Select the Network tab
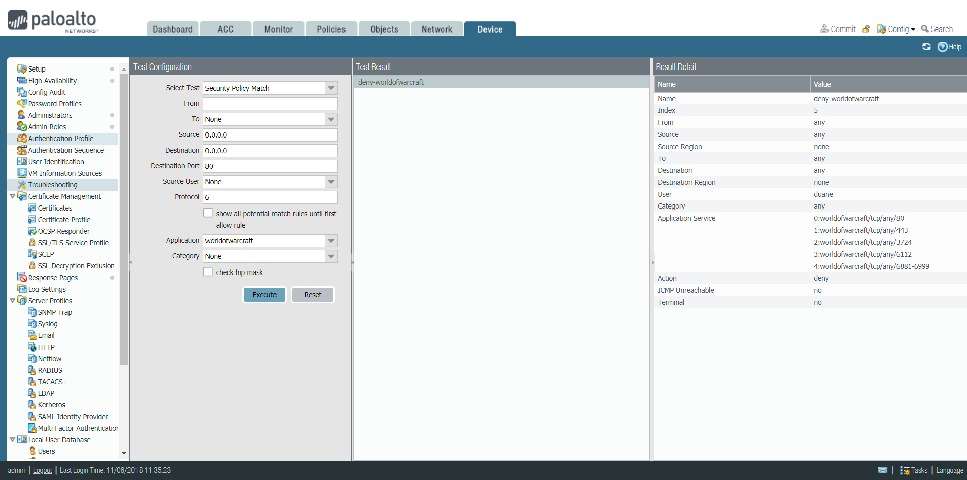Screen dimensions: 967x480 coord(437,29)
